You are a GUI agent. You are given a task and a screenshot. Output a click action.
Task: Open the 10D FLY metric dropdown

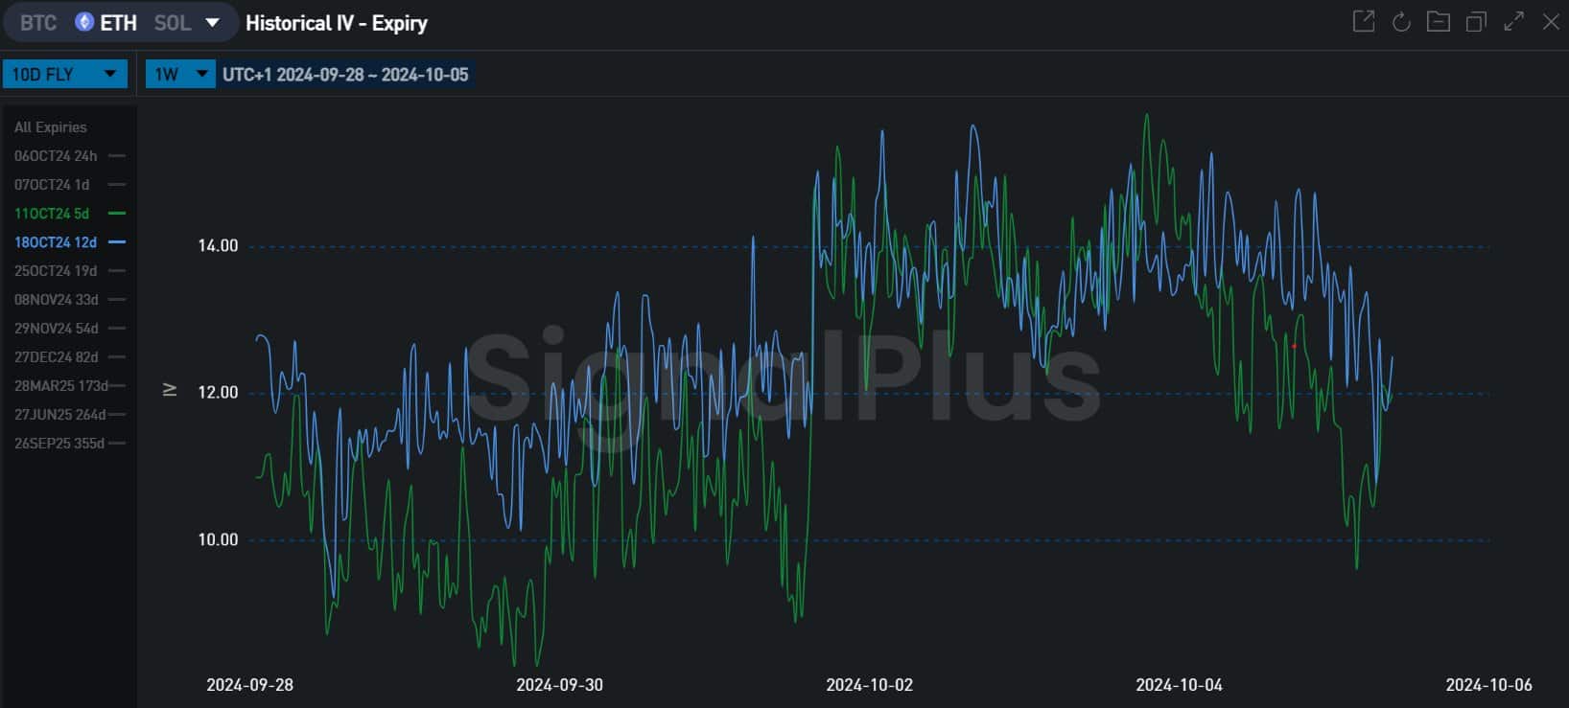coord(64,74)
